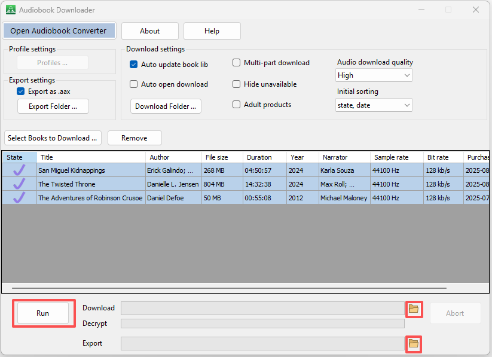Click the Download progress bar
The image size is (492, 357).
coord(262,309)
